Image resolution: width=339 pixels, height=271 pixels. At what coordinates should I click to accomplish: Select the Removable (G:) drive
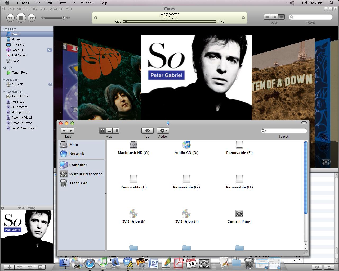(x=186, y=182)
